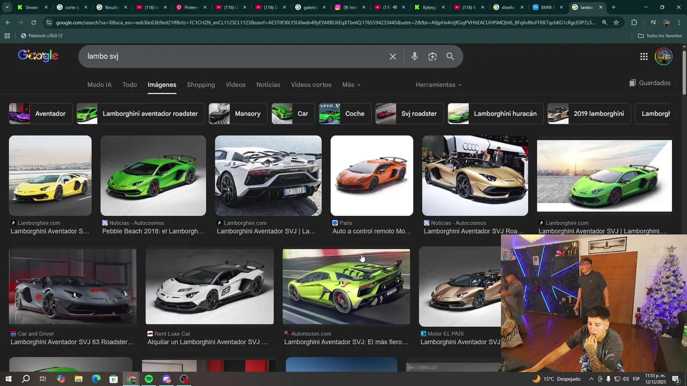Go back with the browser back arrow
The width and height of the screenshot is (687, 386).
pos(8,23)
